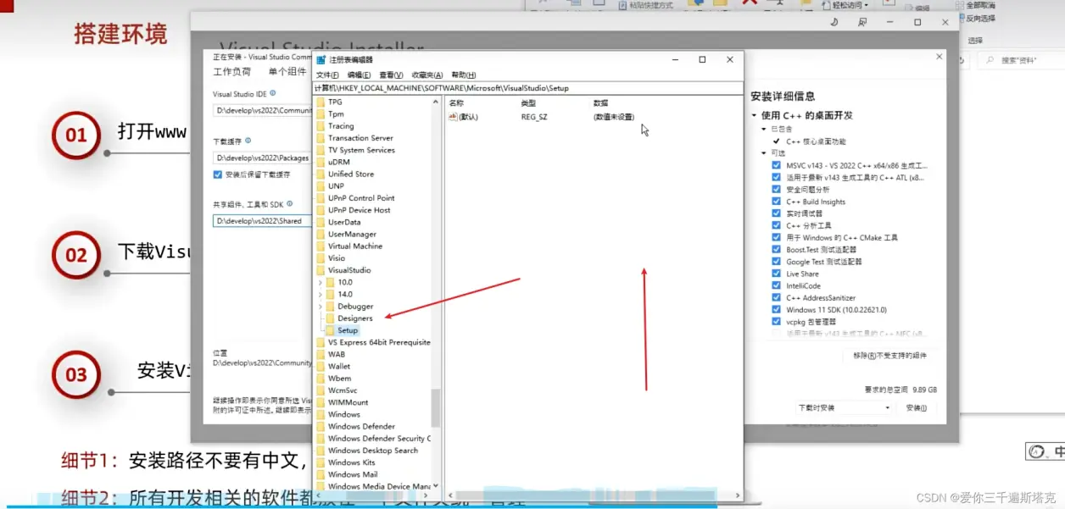This screenshot has width=1065, height=509.
Task: Open the 编辑(E) menu in Registry Editor
Action: [360, 75]
